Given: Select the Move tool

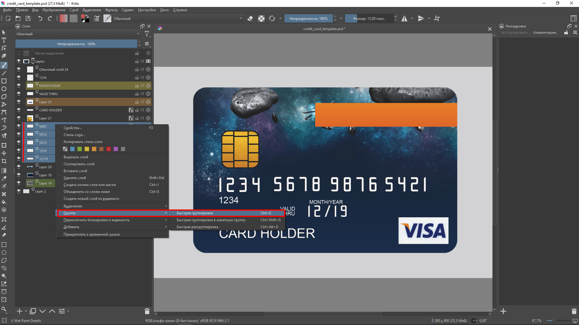Looking at the screenshot, I should (4, 153).
